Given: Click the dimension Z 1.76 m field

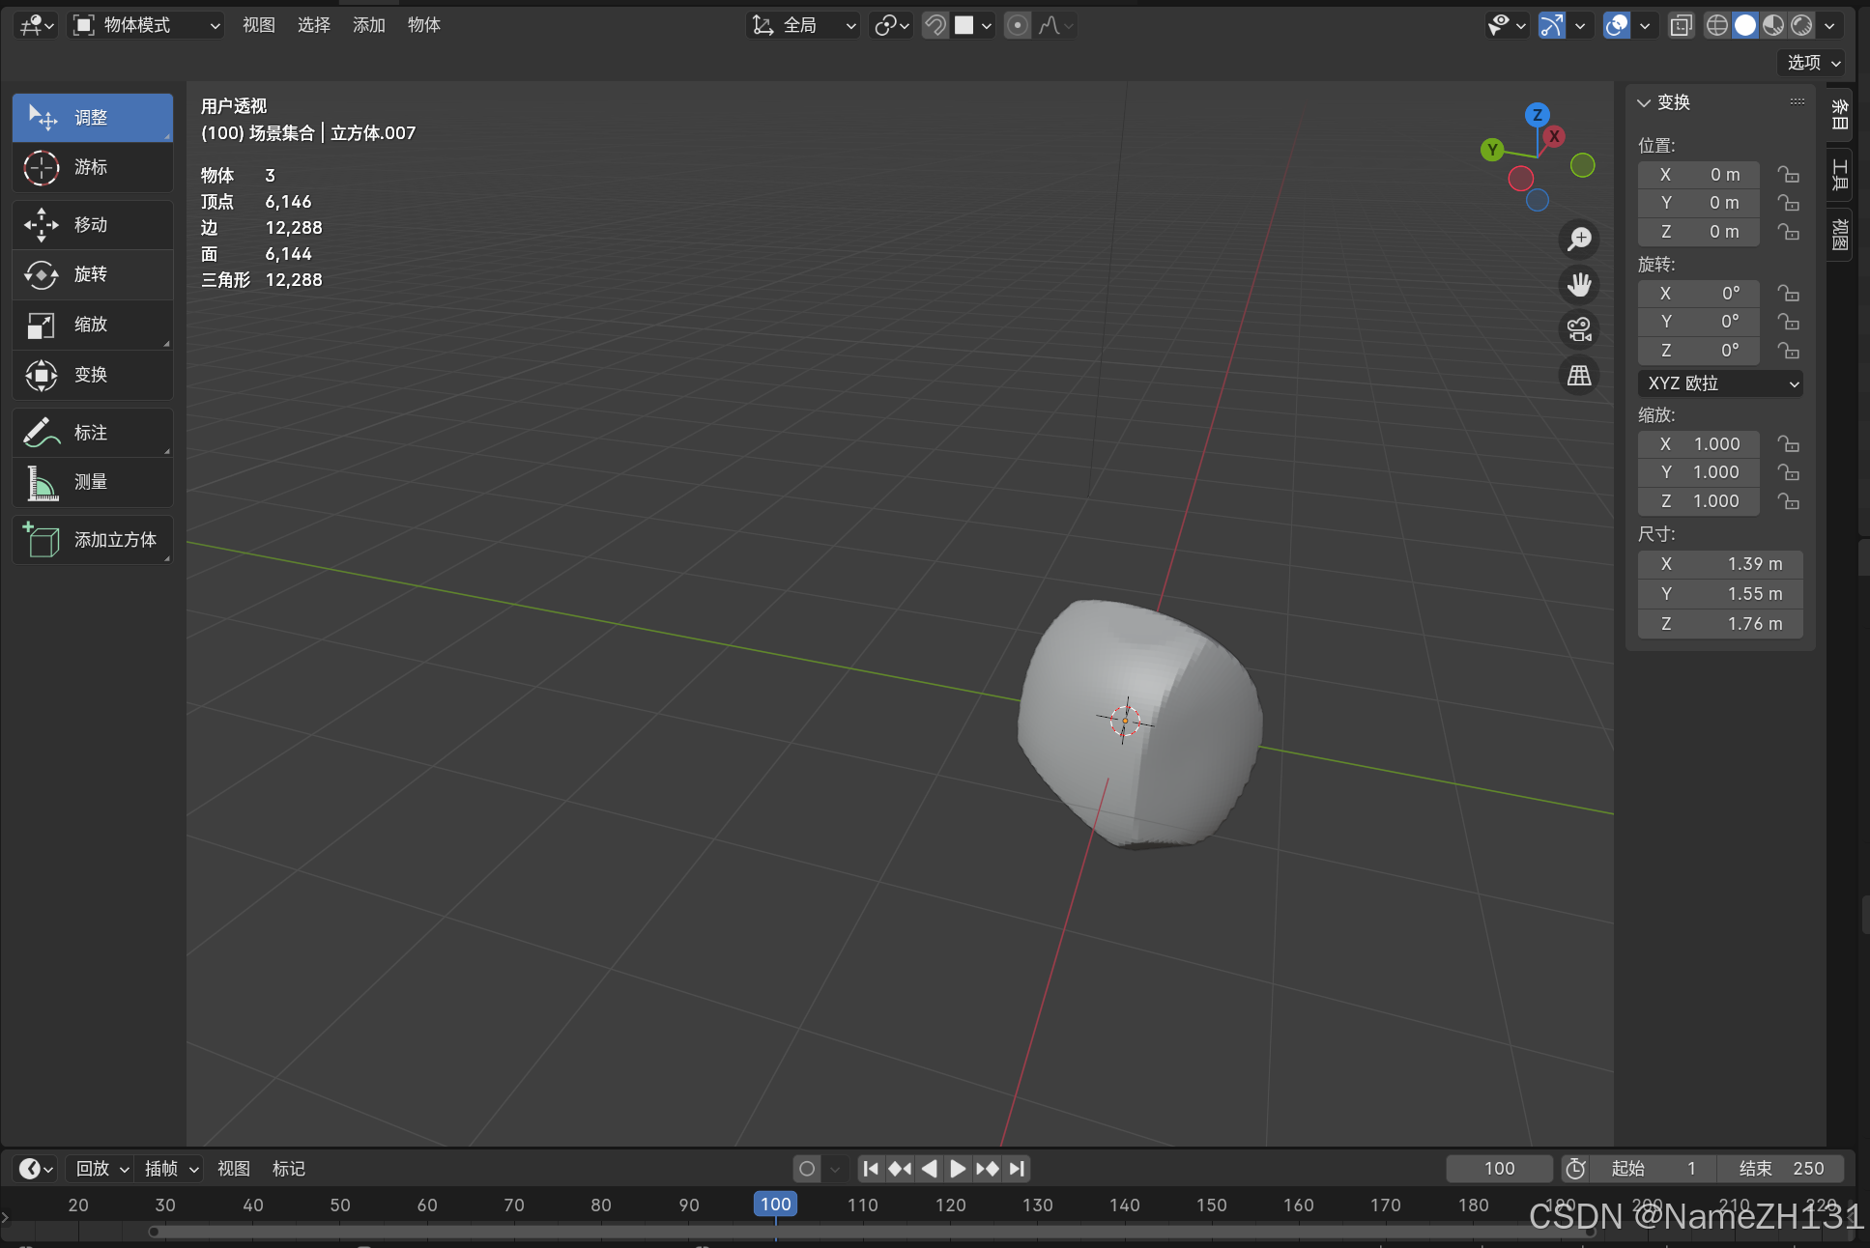Looking at the screenshot, I should (1720, 624).
